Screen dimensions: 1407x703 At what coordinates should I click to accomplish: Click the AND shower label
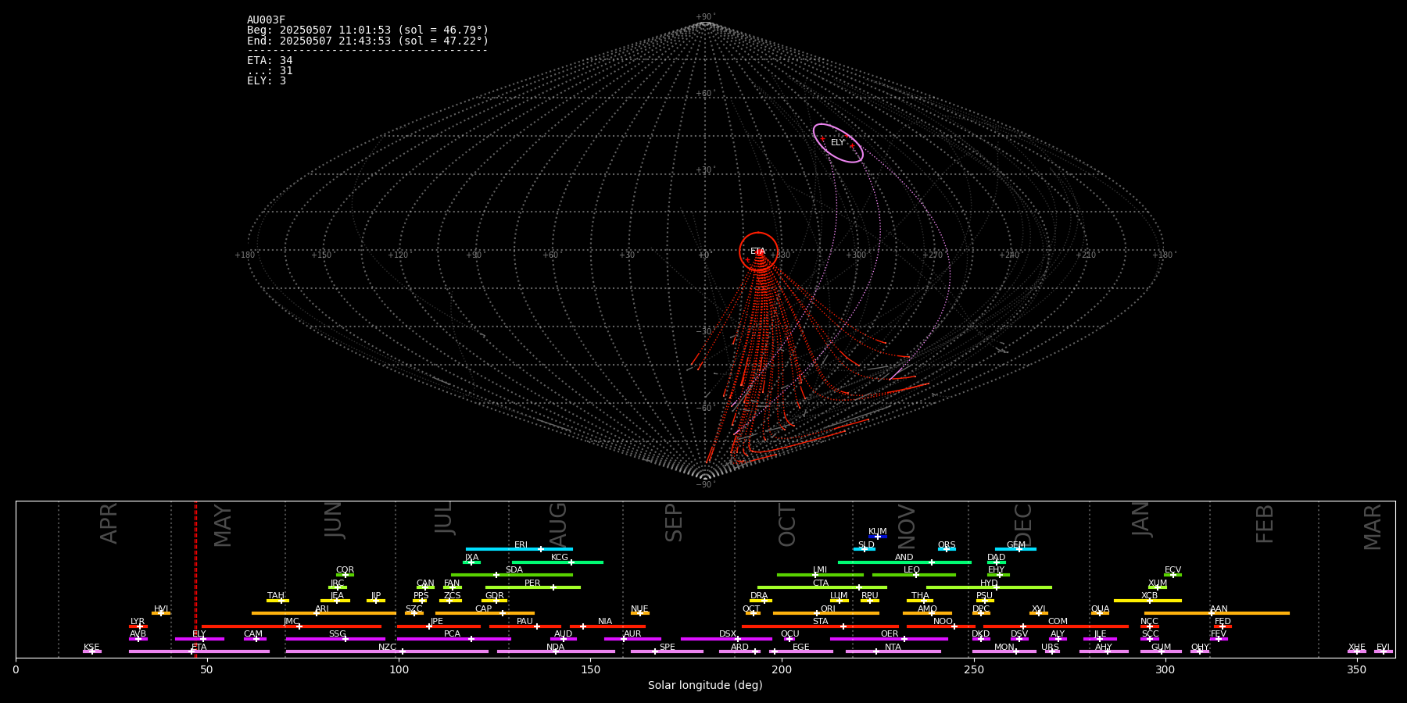[904, 558]
